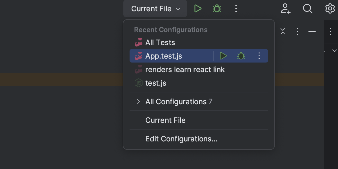Open the Current File configuration dropdown

point(155,8)
